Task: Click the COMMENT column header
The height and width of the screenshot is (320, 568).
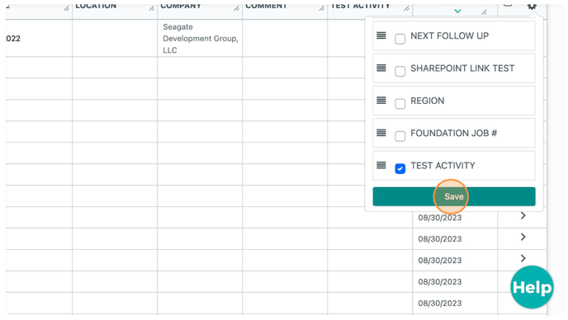Action: pyautogui.click(x=266, y=6)
